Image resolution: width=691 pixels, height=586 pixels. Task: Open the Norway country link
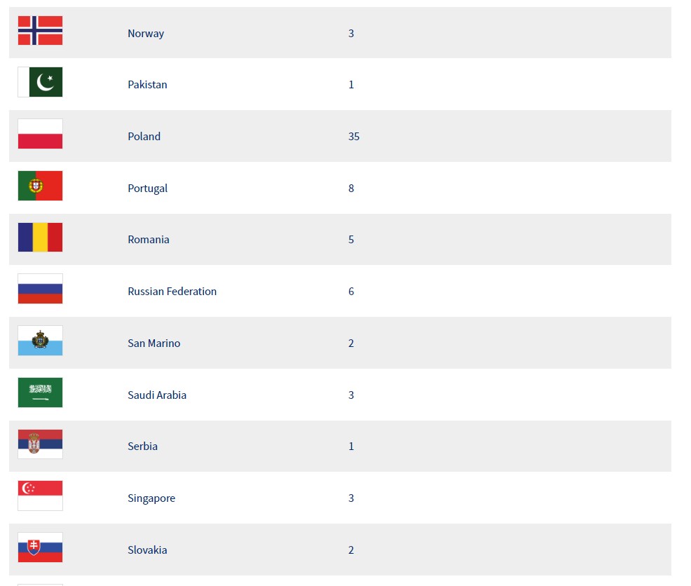click(x=146, y=34)
